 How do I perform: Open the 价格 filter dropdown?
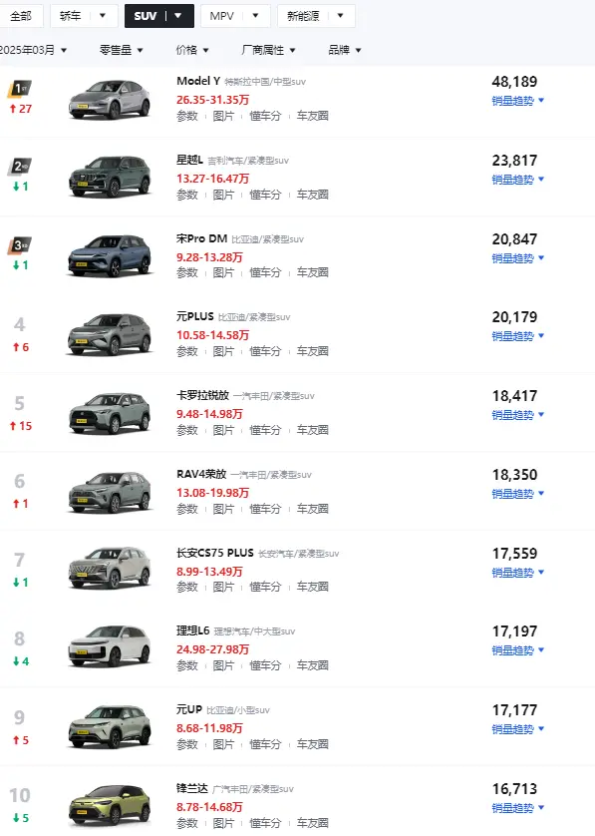(192, 50)
